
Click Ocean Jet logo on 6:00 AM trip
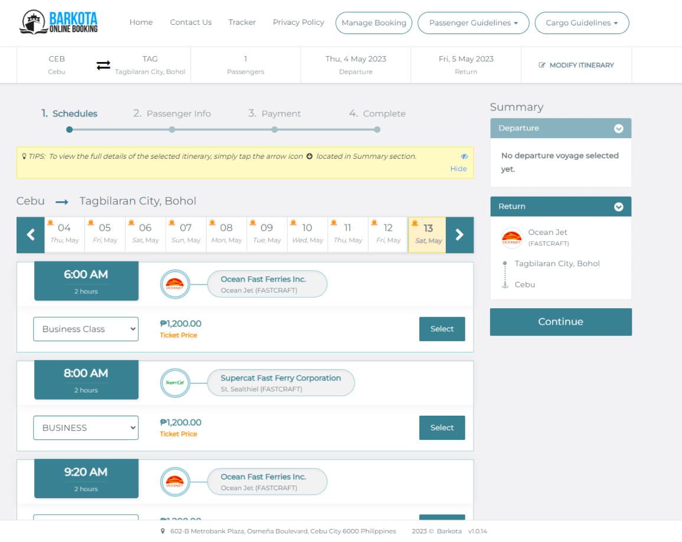pos(175,285)
